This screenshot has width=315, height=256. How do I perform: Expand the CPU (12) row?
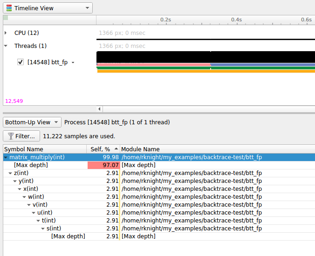click(x=6, y=33)
